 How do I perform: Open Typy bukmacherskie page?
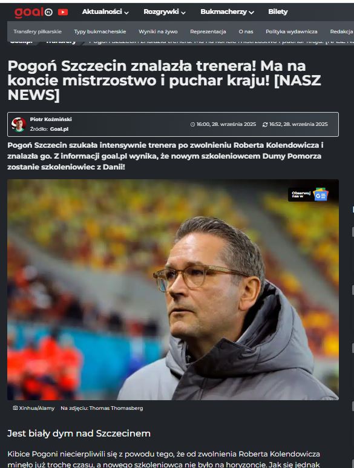pyautogui.click(x=100, y=31)
